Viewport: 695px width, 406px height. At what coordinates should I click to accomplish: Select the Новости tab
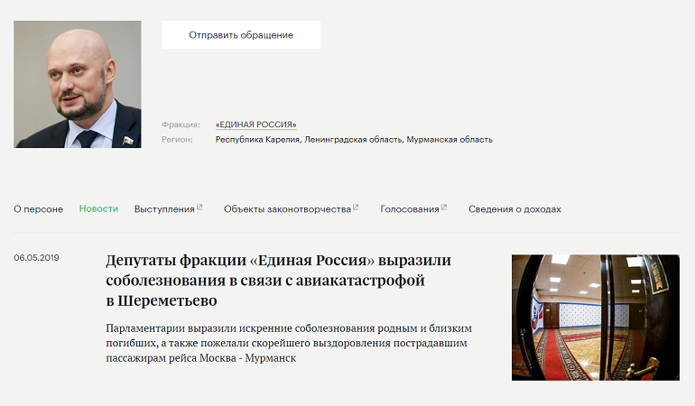pos(98,209)
